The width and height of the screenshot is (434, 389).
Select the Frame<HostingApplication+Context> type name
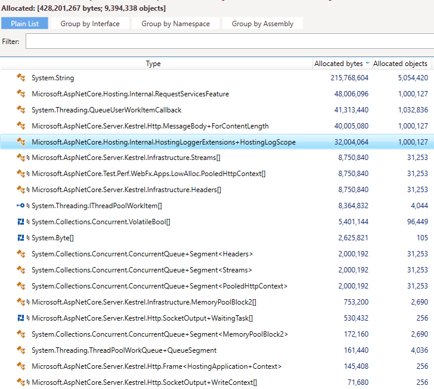pyautogui.click(x=156, y=366)
